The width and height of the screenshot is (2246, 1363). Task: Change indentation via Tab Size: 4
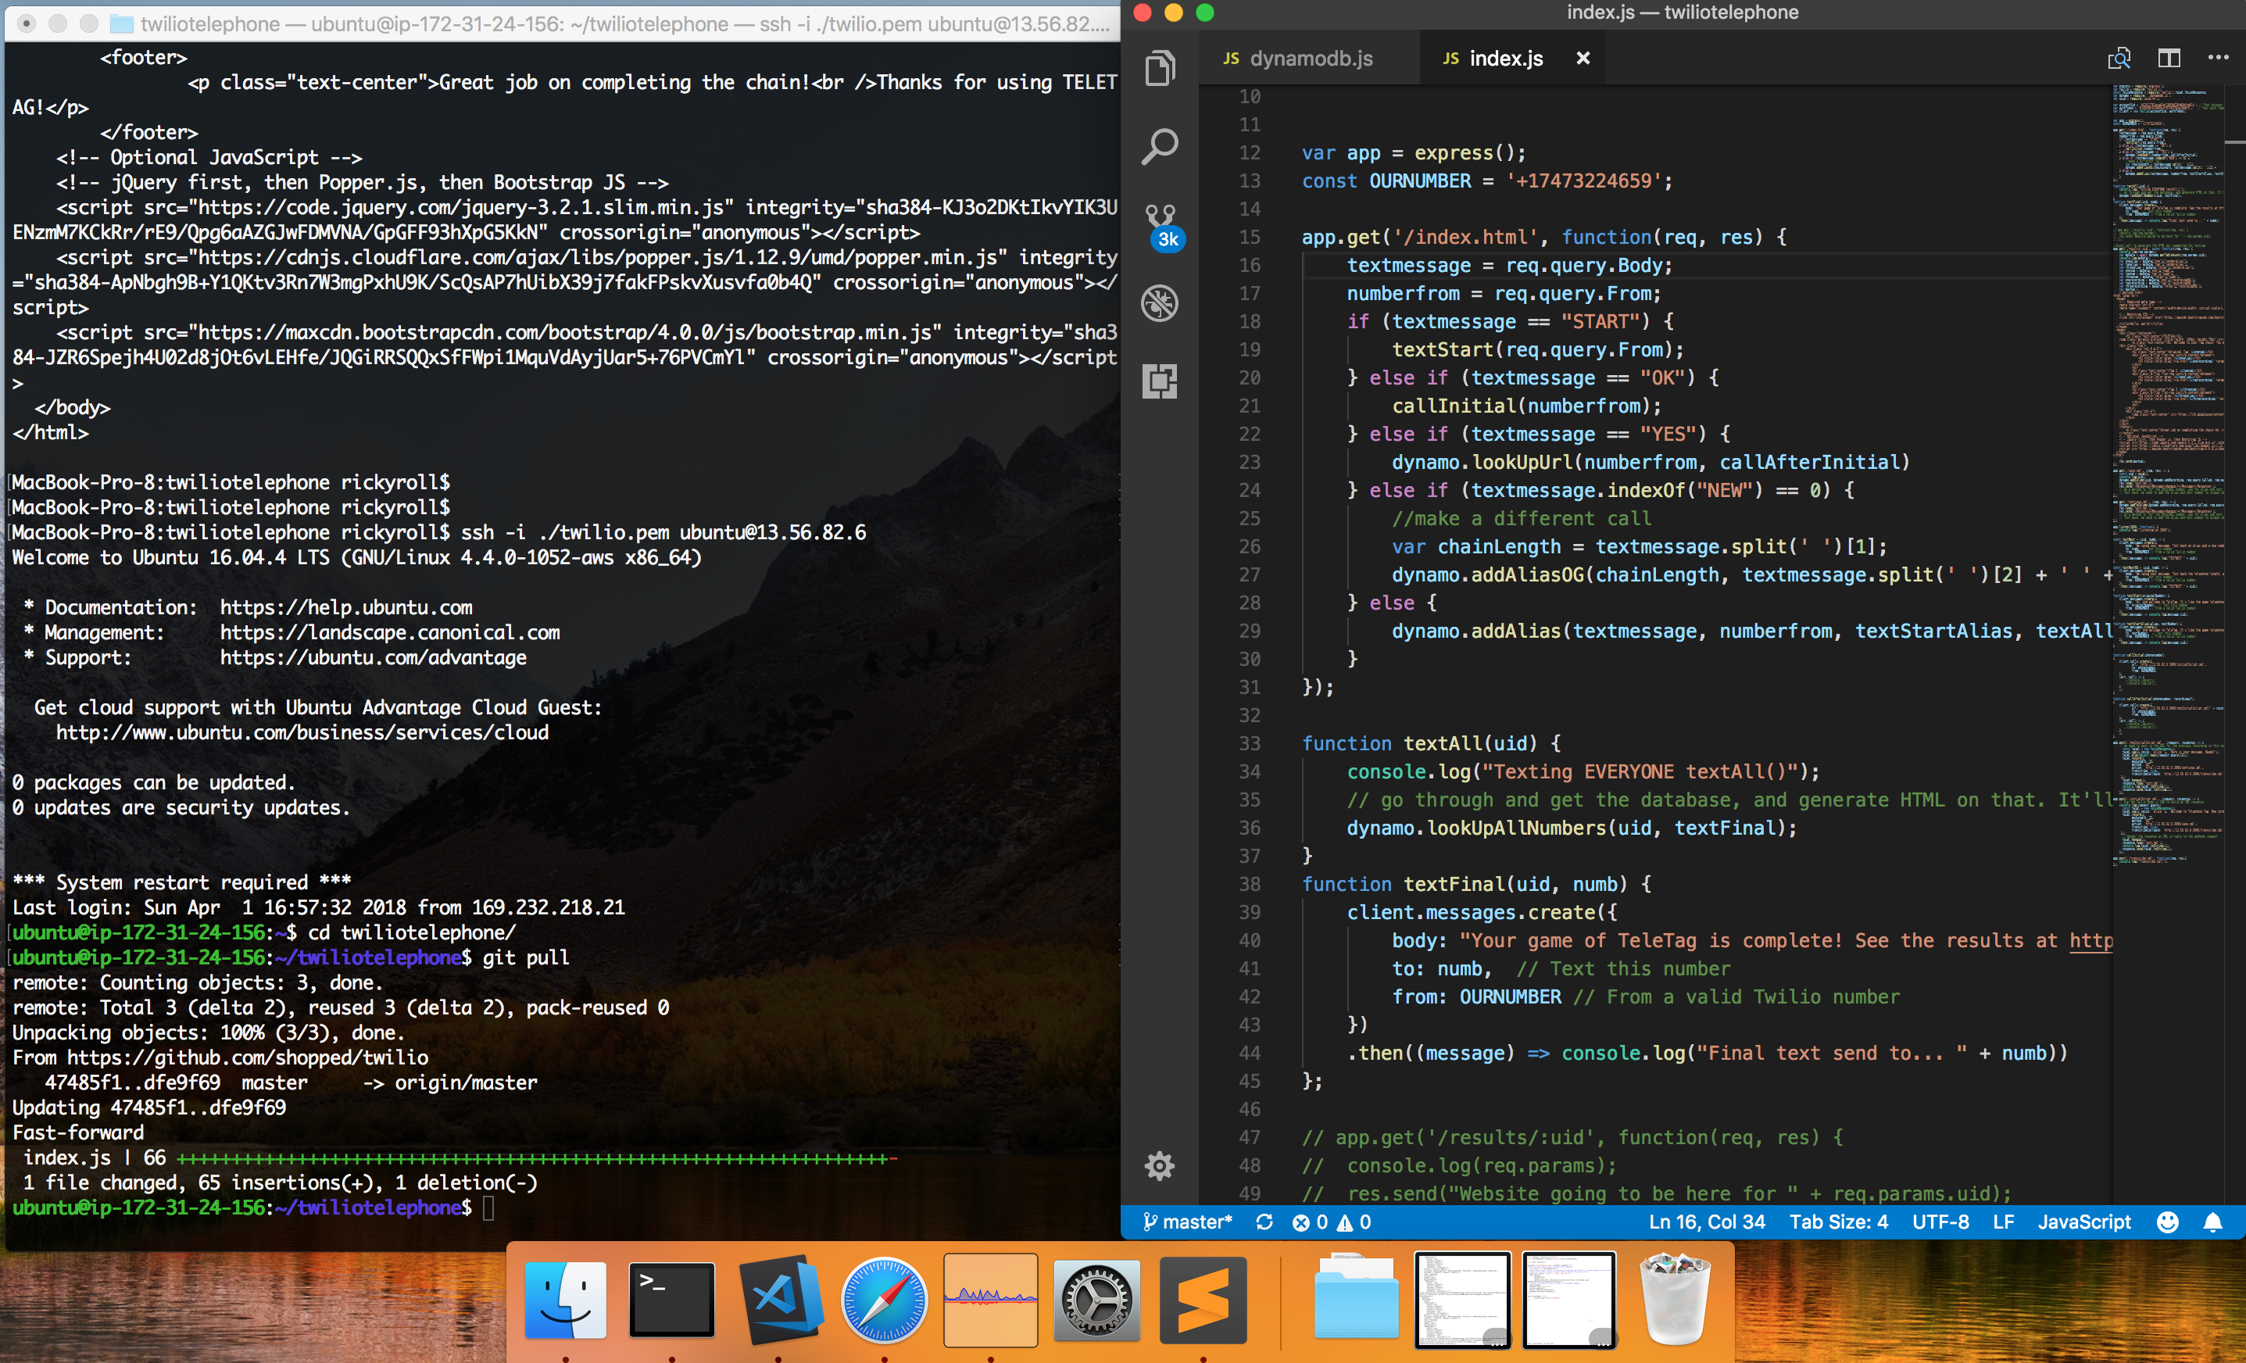tap(1839, 1222)
